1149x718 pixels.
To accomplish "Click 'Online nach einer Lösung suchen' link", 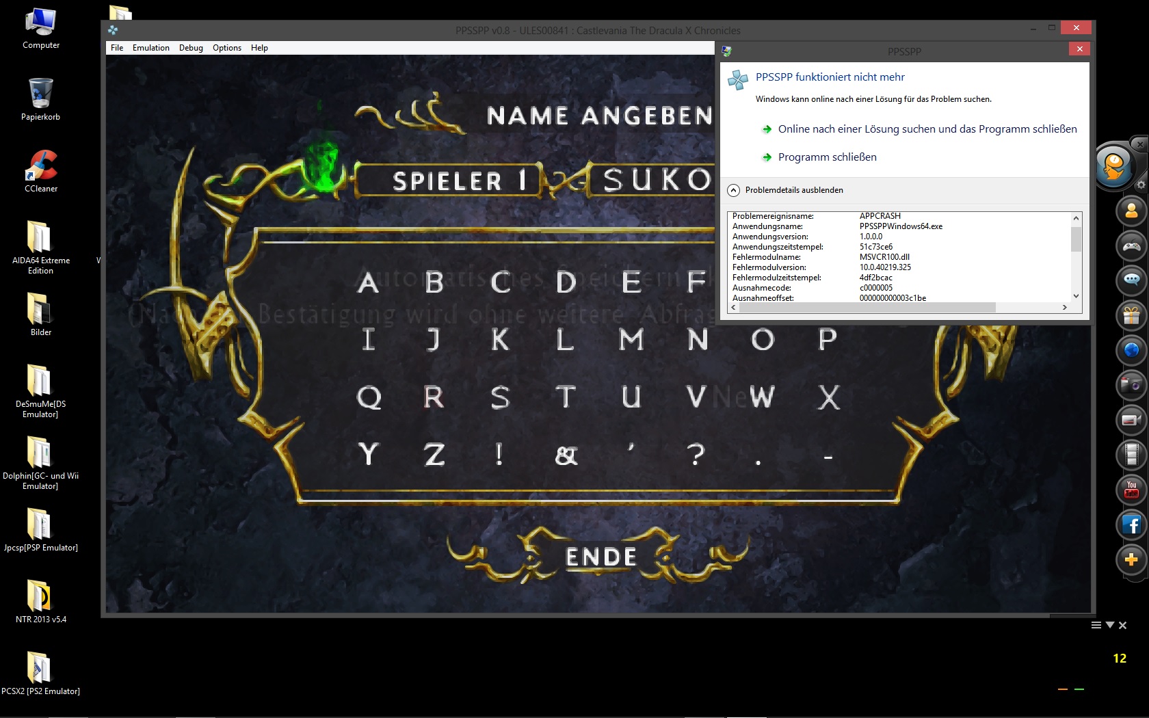I will coord(927,129).
